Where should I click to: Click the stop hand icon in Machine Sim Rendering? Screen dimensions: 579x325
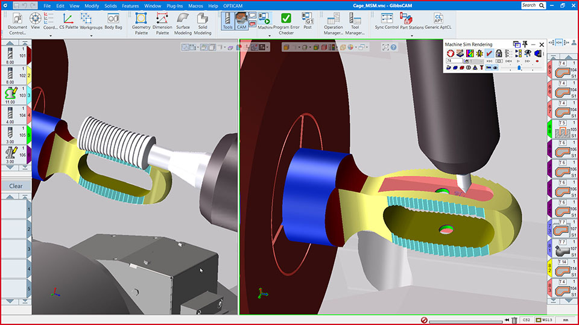[x=451, y=54]
